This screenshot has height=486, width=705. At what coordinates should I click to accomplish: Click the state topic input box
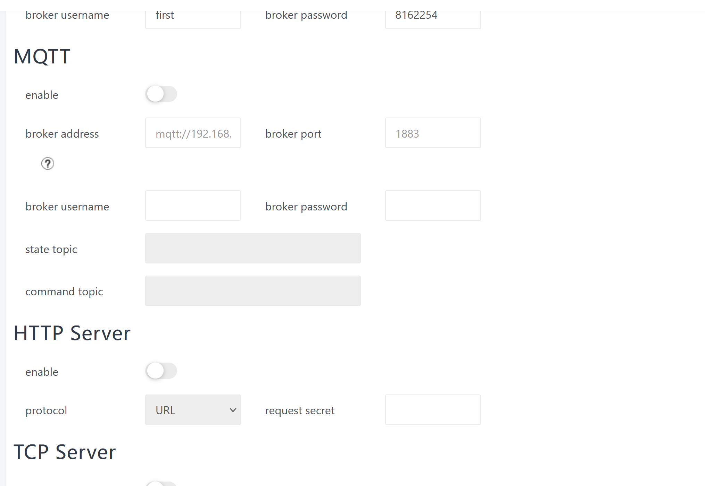(x=252, y=248)
